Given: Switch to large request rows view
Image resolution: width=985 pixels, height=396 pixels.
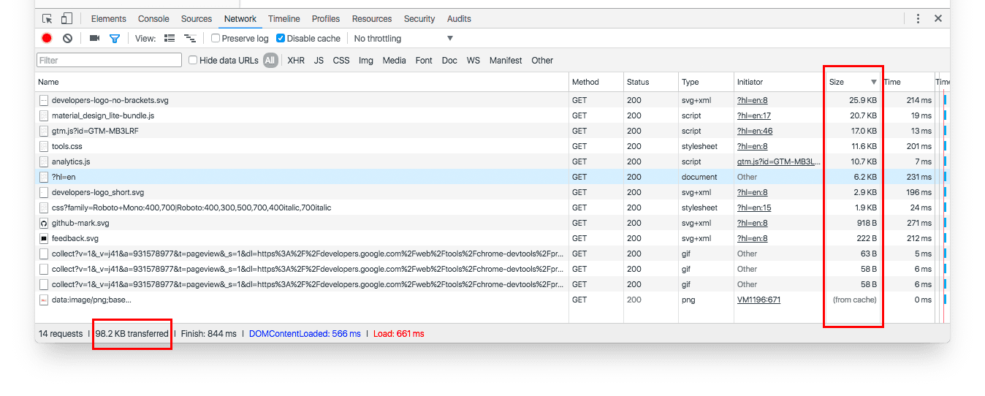Looking at the screenshot, I should click(170, 39).
